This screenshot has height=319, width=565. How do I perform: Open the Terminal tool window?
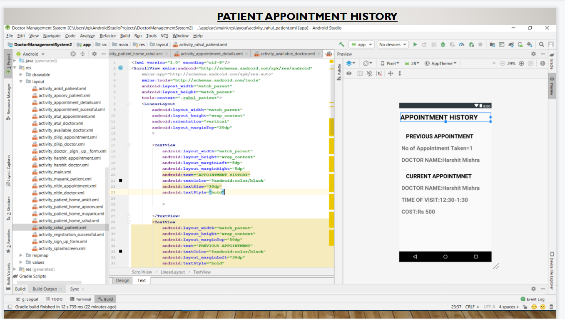pos(80,299)
